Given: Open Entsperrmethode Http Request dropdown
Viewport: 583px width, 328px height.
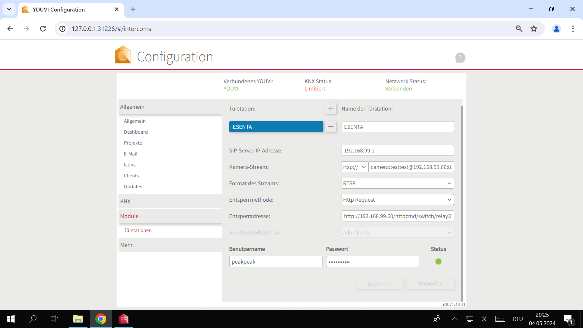Looking at the screenshot, I should pos(397,200).
